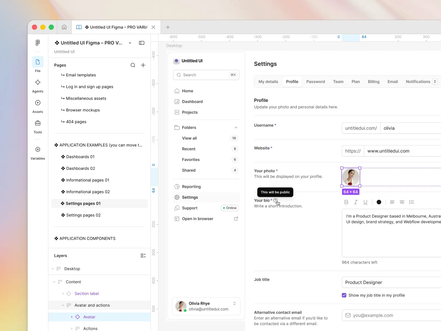
Task: Open the Notifications tab
Action: pos(421,82)
